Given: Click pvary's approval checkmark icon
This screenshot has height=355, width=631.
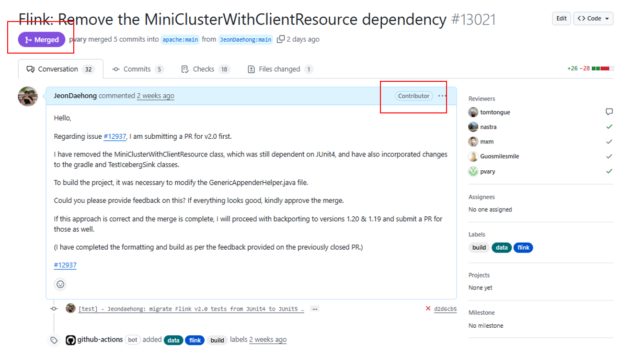Looking at the screenshot, I should click(x=609, y=171).
